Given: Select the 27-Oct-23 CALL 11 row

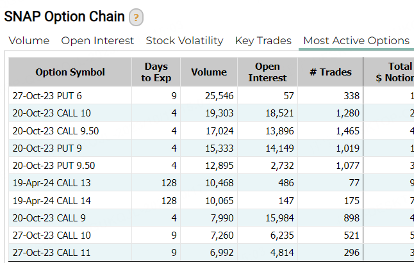Looking at the screenshot, I should (51, 253).
